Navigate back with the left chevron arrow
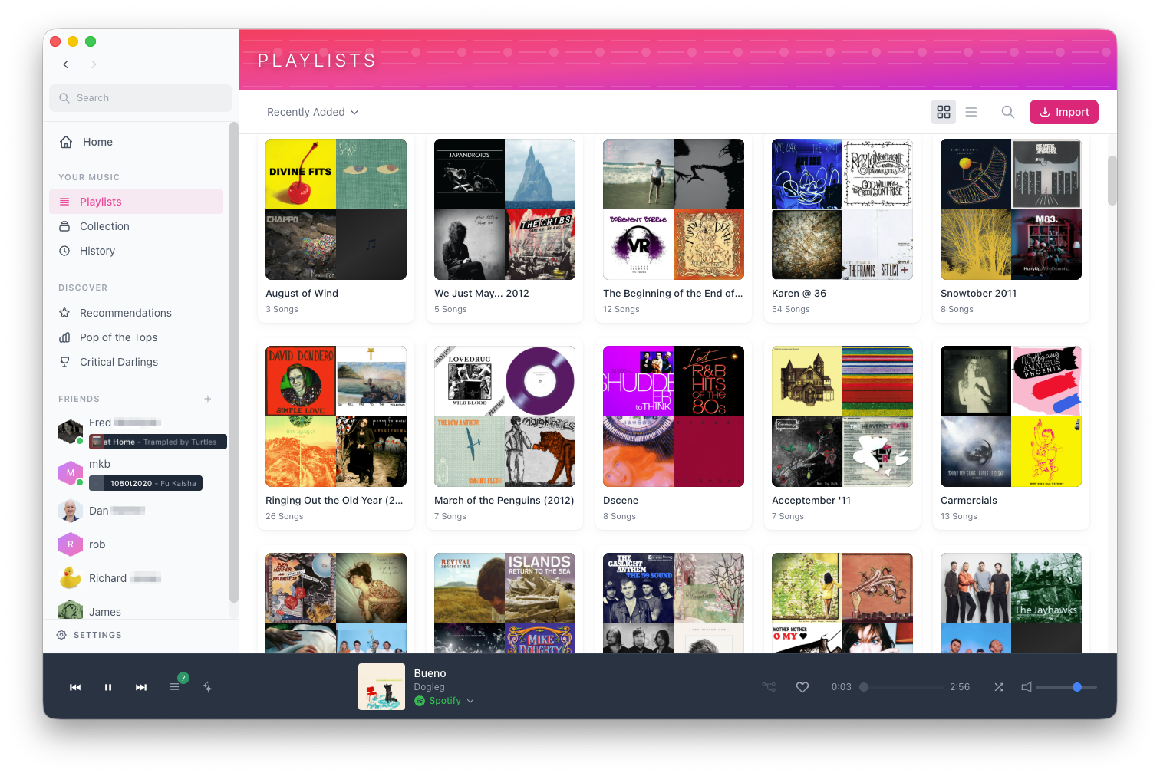 click(x=66, y=64)
